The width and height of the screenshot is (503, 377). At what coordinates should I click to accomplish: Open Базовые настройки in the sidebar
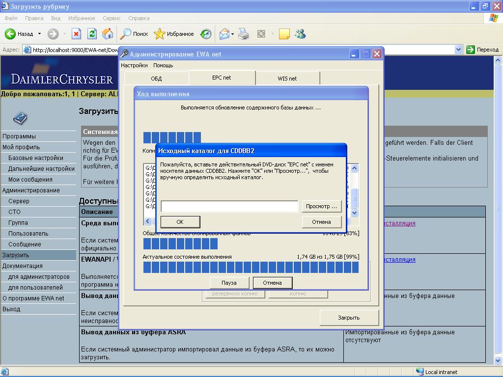[35, 158]
